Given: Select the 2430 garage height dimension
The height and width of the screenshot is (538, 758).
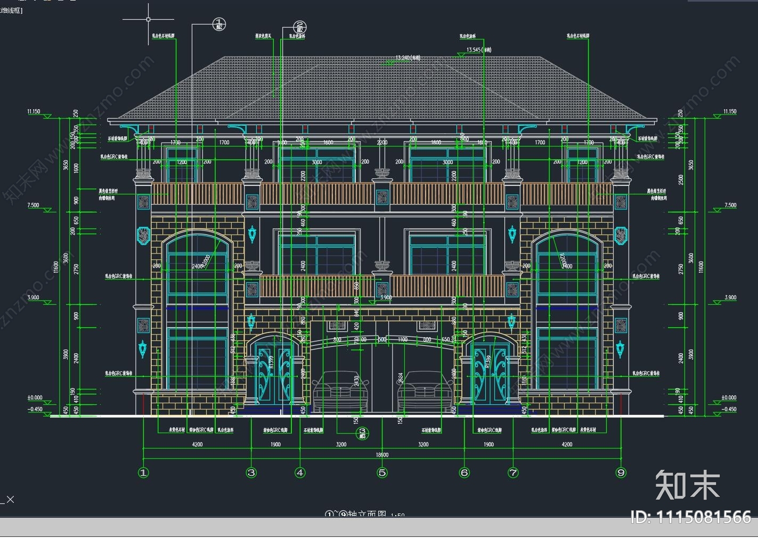Looking at the screenshot, I should (356, 381).
